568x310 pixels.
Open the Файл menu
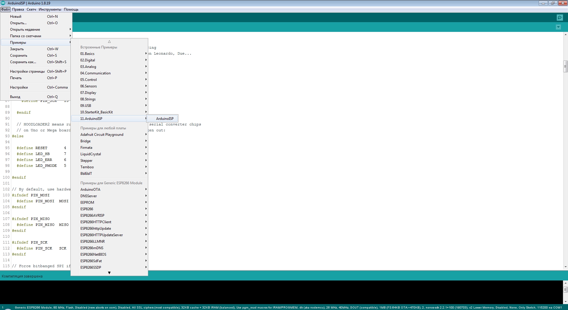click(x=5, y=9)
